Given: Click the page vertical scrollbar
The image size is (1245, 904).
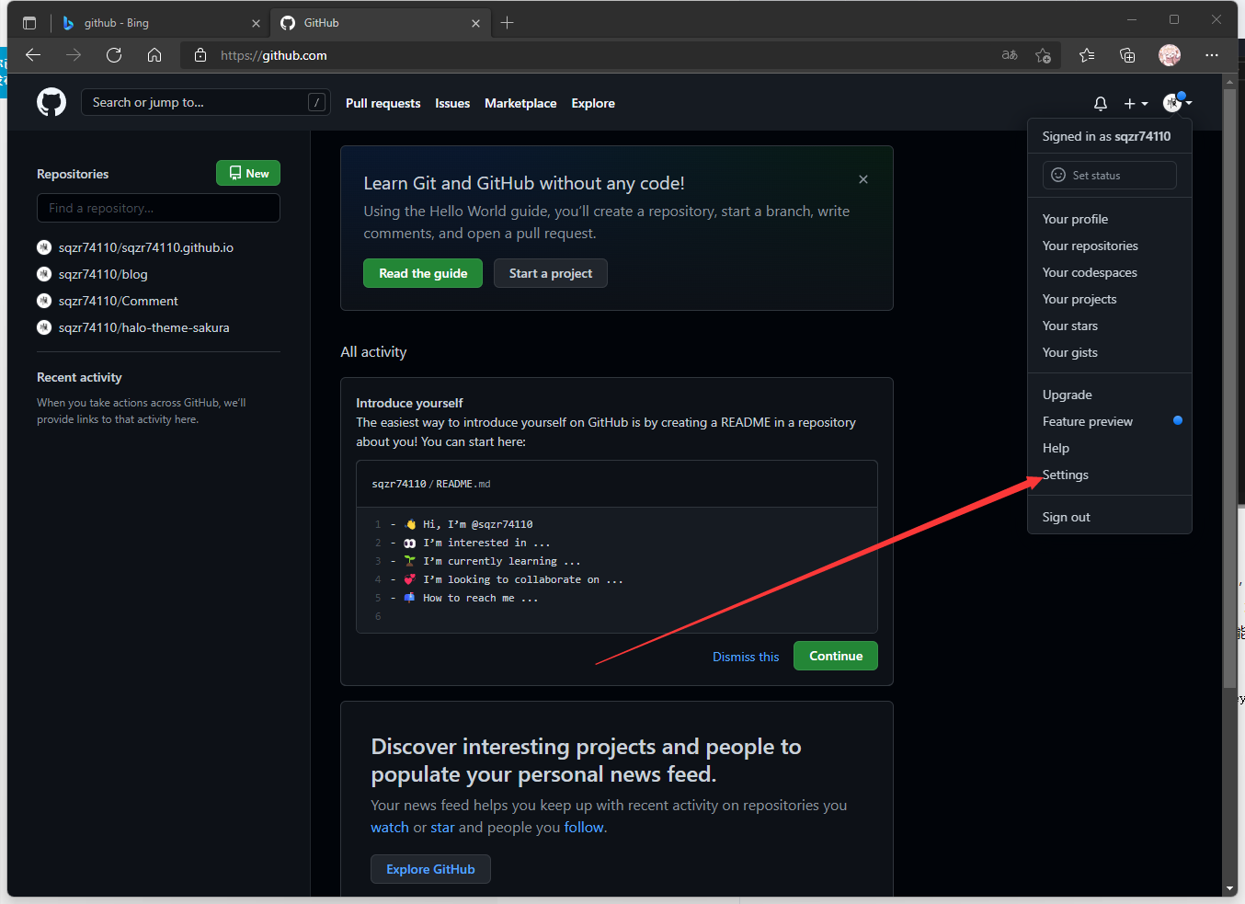Looking at the screenshot, I should click(x=1229, y=388).
